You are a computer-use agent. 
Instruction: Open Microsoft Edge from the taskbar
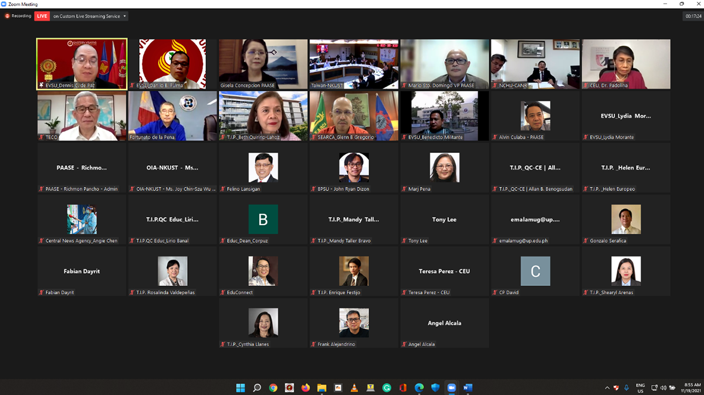pyautogui.click(x=419, y=387)
